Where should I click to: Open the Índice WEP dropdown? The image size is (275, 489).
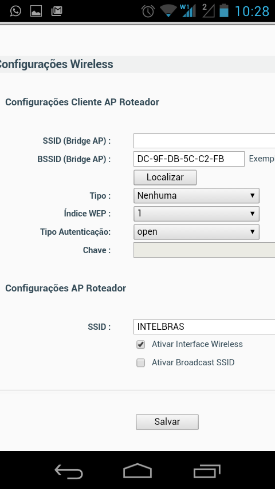(x=197, y=214)
